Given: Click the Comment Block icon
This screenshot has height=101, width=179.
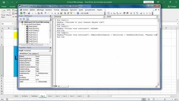Looking at the screenshot, I should 134,13.
